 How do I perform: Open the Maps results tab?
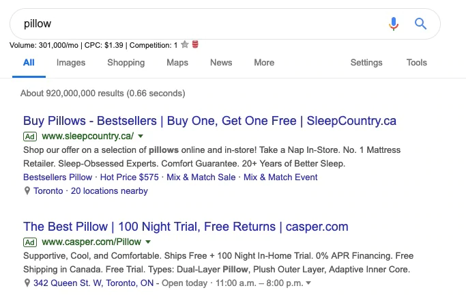click(x=177, y=63)
